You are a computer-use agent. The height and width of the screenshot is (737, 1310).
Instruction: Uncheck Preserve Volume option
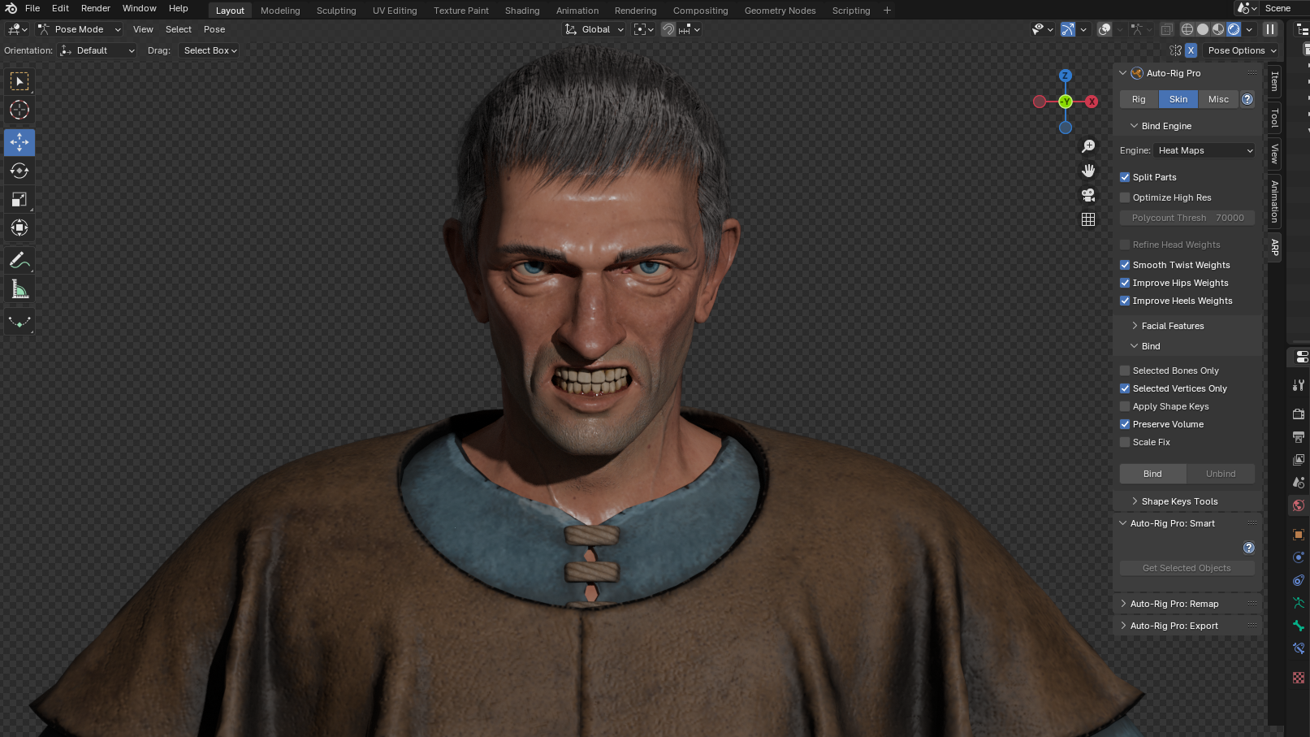pos(1125,424)
